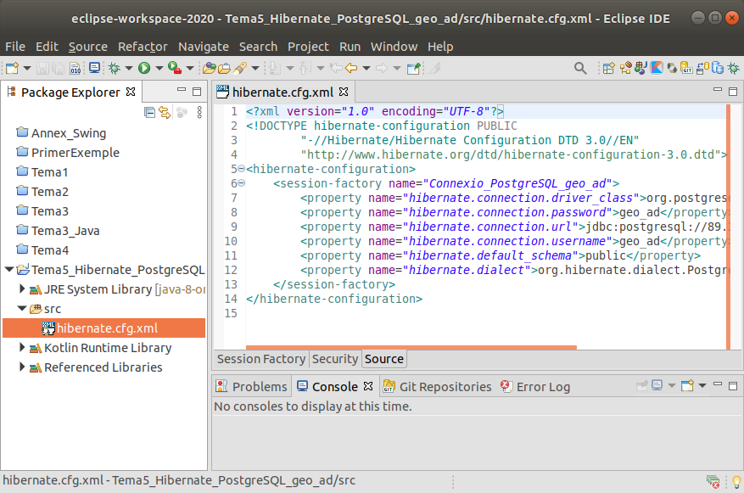Open the Run configurations dropdown arrow

(x=159, y=69)
